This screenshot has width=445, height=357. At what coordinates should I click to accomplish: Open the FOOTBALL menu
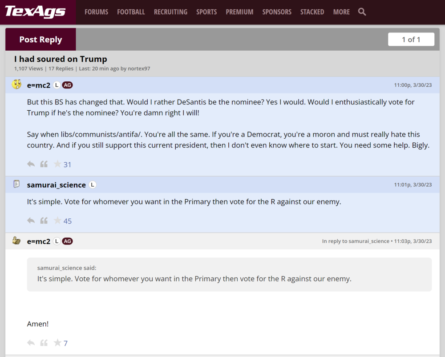131,12
